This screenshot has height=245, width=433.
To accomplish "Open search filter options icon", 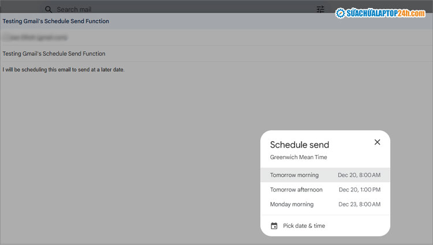I will pyautogui.click(x=320, y=9).
